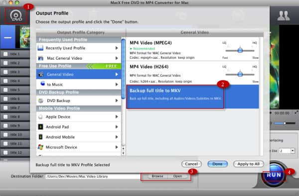Check the title 6 checkbox
Screen dimensions: 299x196
(x=5, y=99)
